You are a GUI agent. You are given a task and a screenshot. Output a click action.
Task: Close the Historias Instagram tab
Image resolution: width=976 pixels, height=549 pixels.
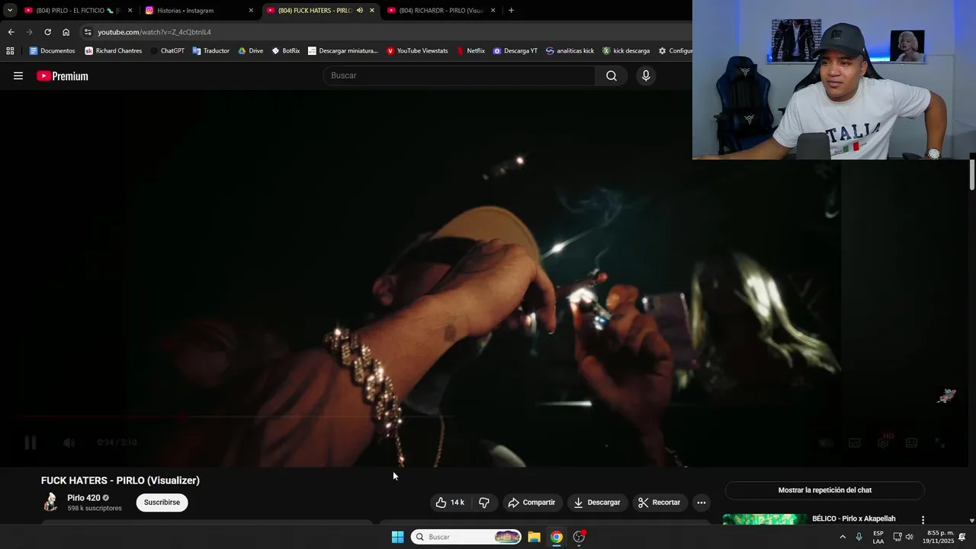point(251,11)
